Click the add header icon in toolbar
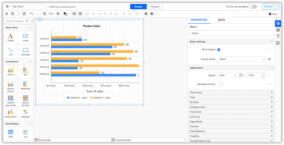Viewport: 284px width, 145px height. (x=74, y=14)
